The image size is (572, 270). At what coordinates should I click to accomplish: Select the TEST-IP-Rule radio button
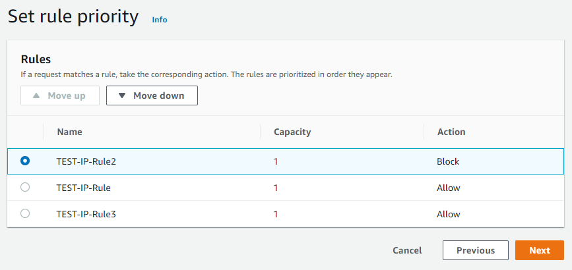coord(25,187)
